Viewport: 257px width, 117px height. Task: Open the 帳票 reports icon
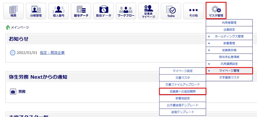[13, 11]
